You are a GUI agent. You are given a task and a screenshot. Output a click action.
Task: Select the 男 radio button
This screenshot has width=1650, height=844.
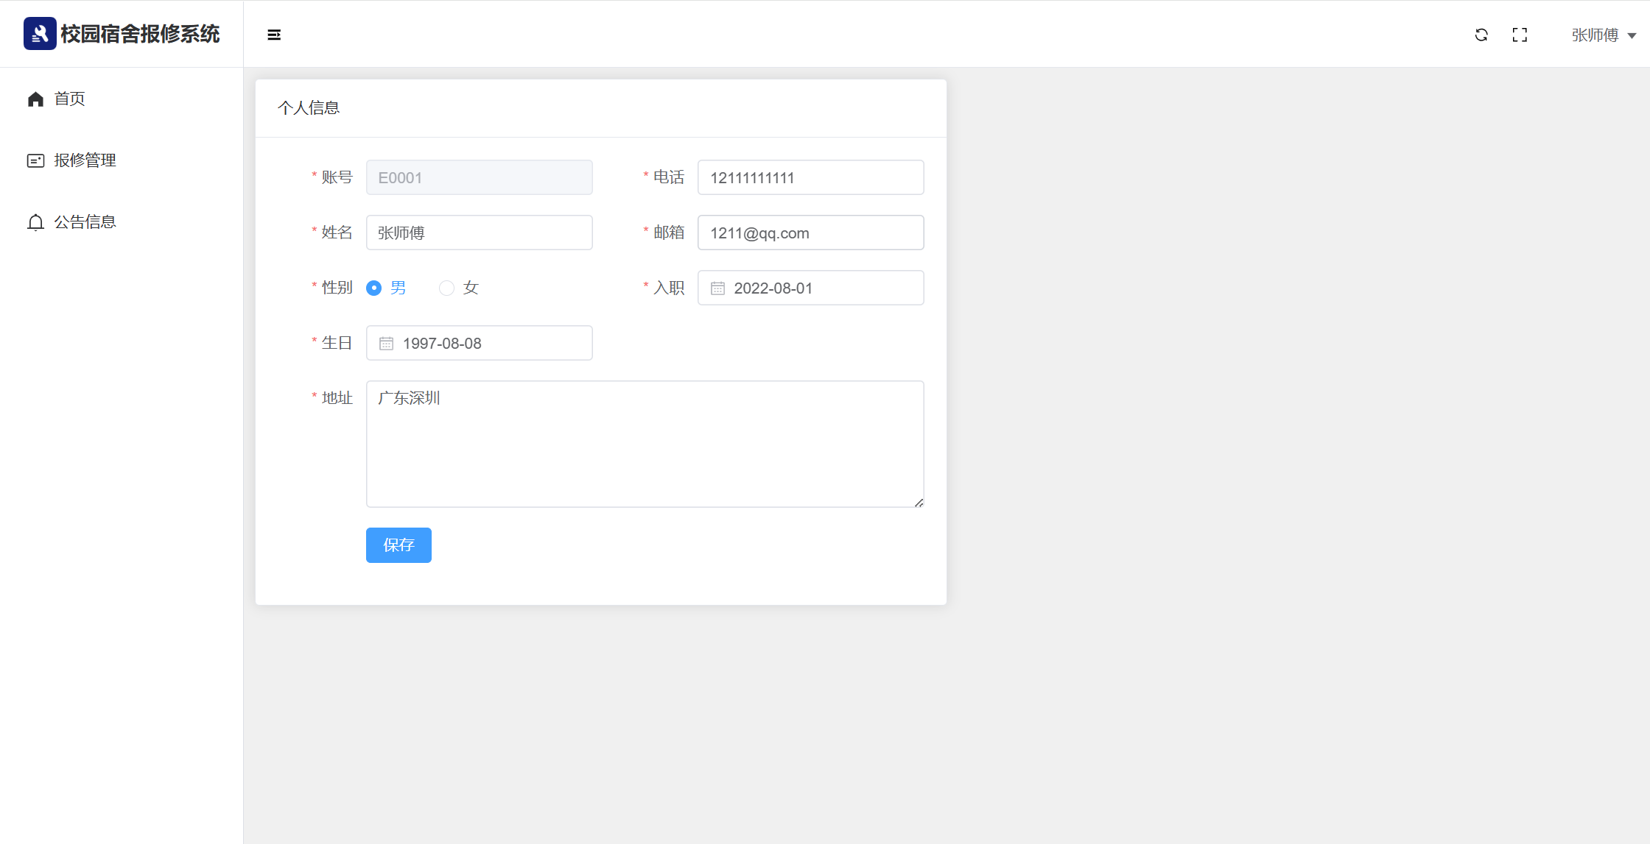point(374,288)
